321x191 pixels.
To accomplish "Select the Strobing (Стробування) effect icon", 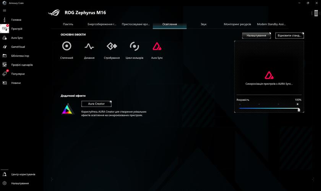I will [112, 47].
